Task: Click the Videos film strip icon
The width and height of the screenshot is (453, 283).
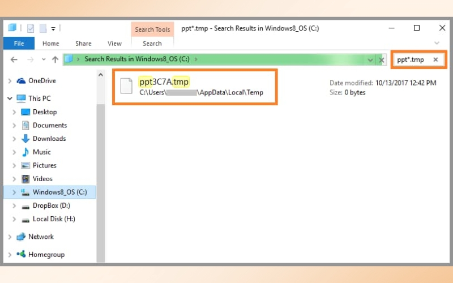Action: 25,179
